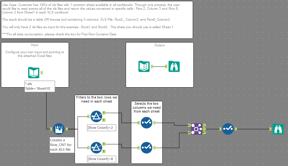Click the upper Select tool in columns container
This screenshot has width=288, height=166.
[146, 123]
